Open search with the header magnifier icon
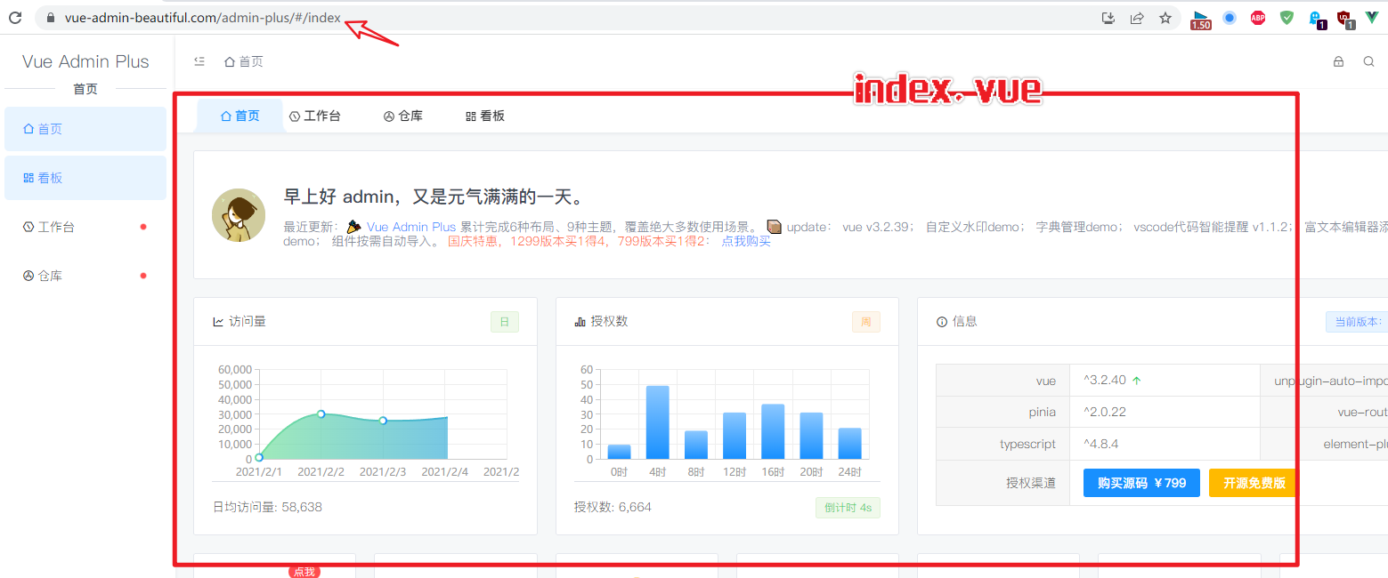The height and width of the screenshot is (578, 1388). tap(1369, 61)
